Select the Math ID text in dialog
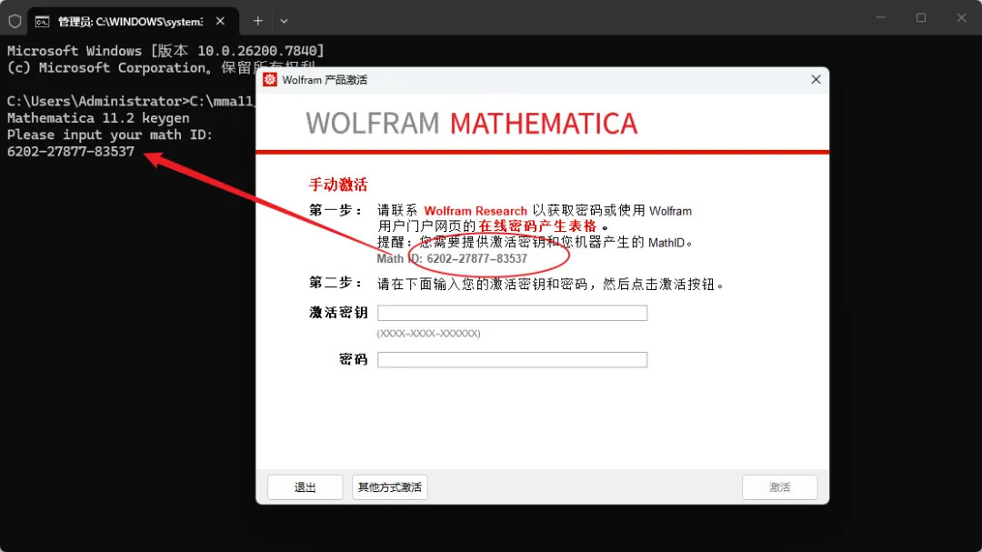The height and width of the screenshot is (552, 982). click(452, 259)
